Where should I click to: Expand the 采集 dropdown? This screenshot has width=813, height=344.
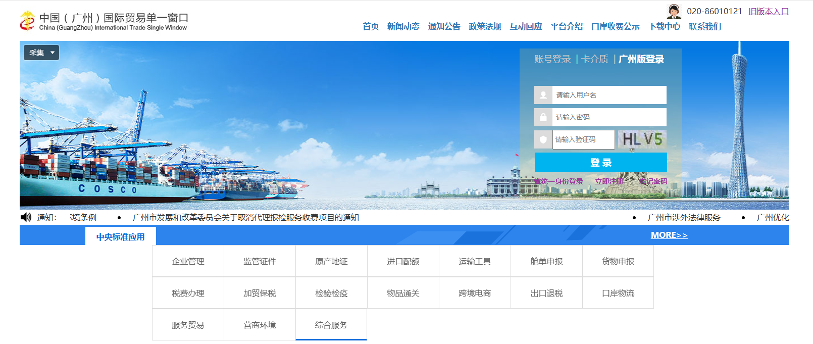41,53
